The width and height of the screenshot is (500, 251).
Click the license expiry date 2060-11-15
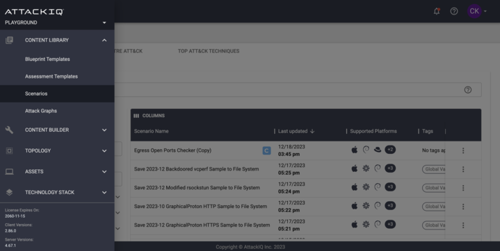click(15, 216)
